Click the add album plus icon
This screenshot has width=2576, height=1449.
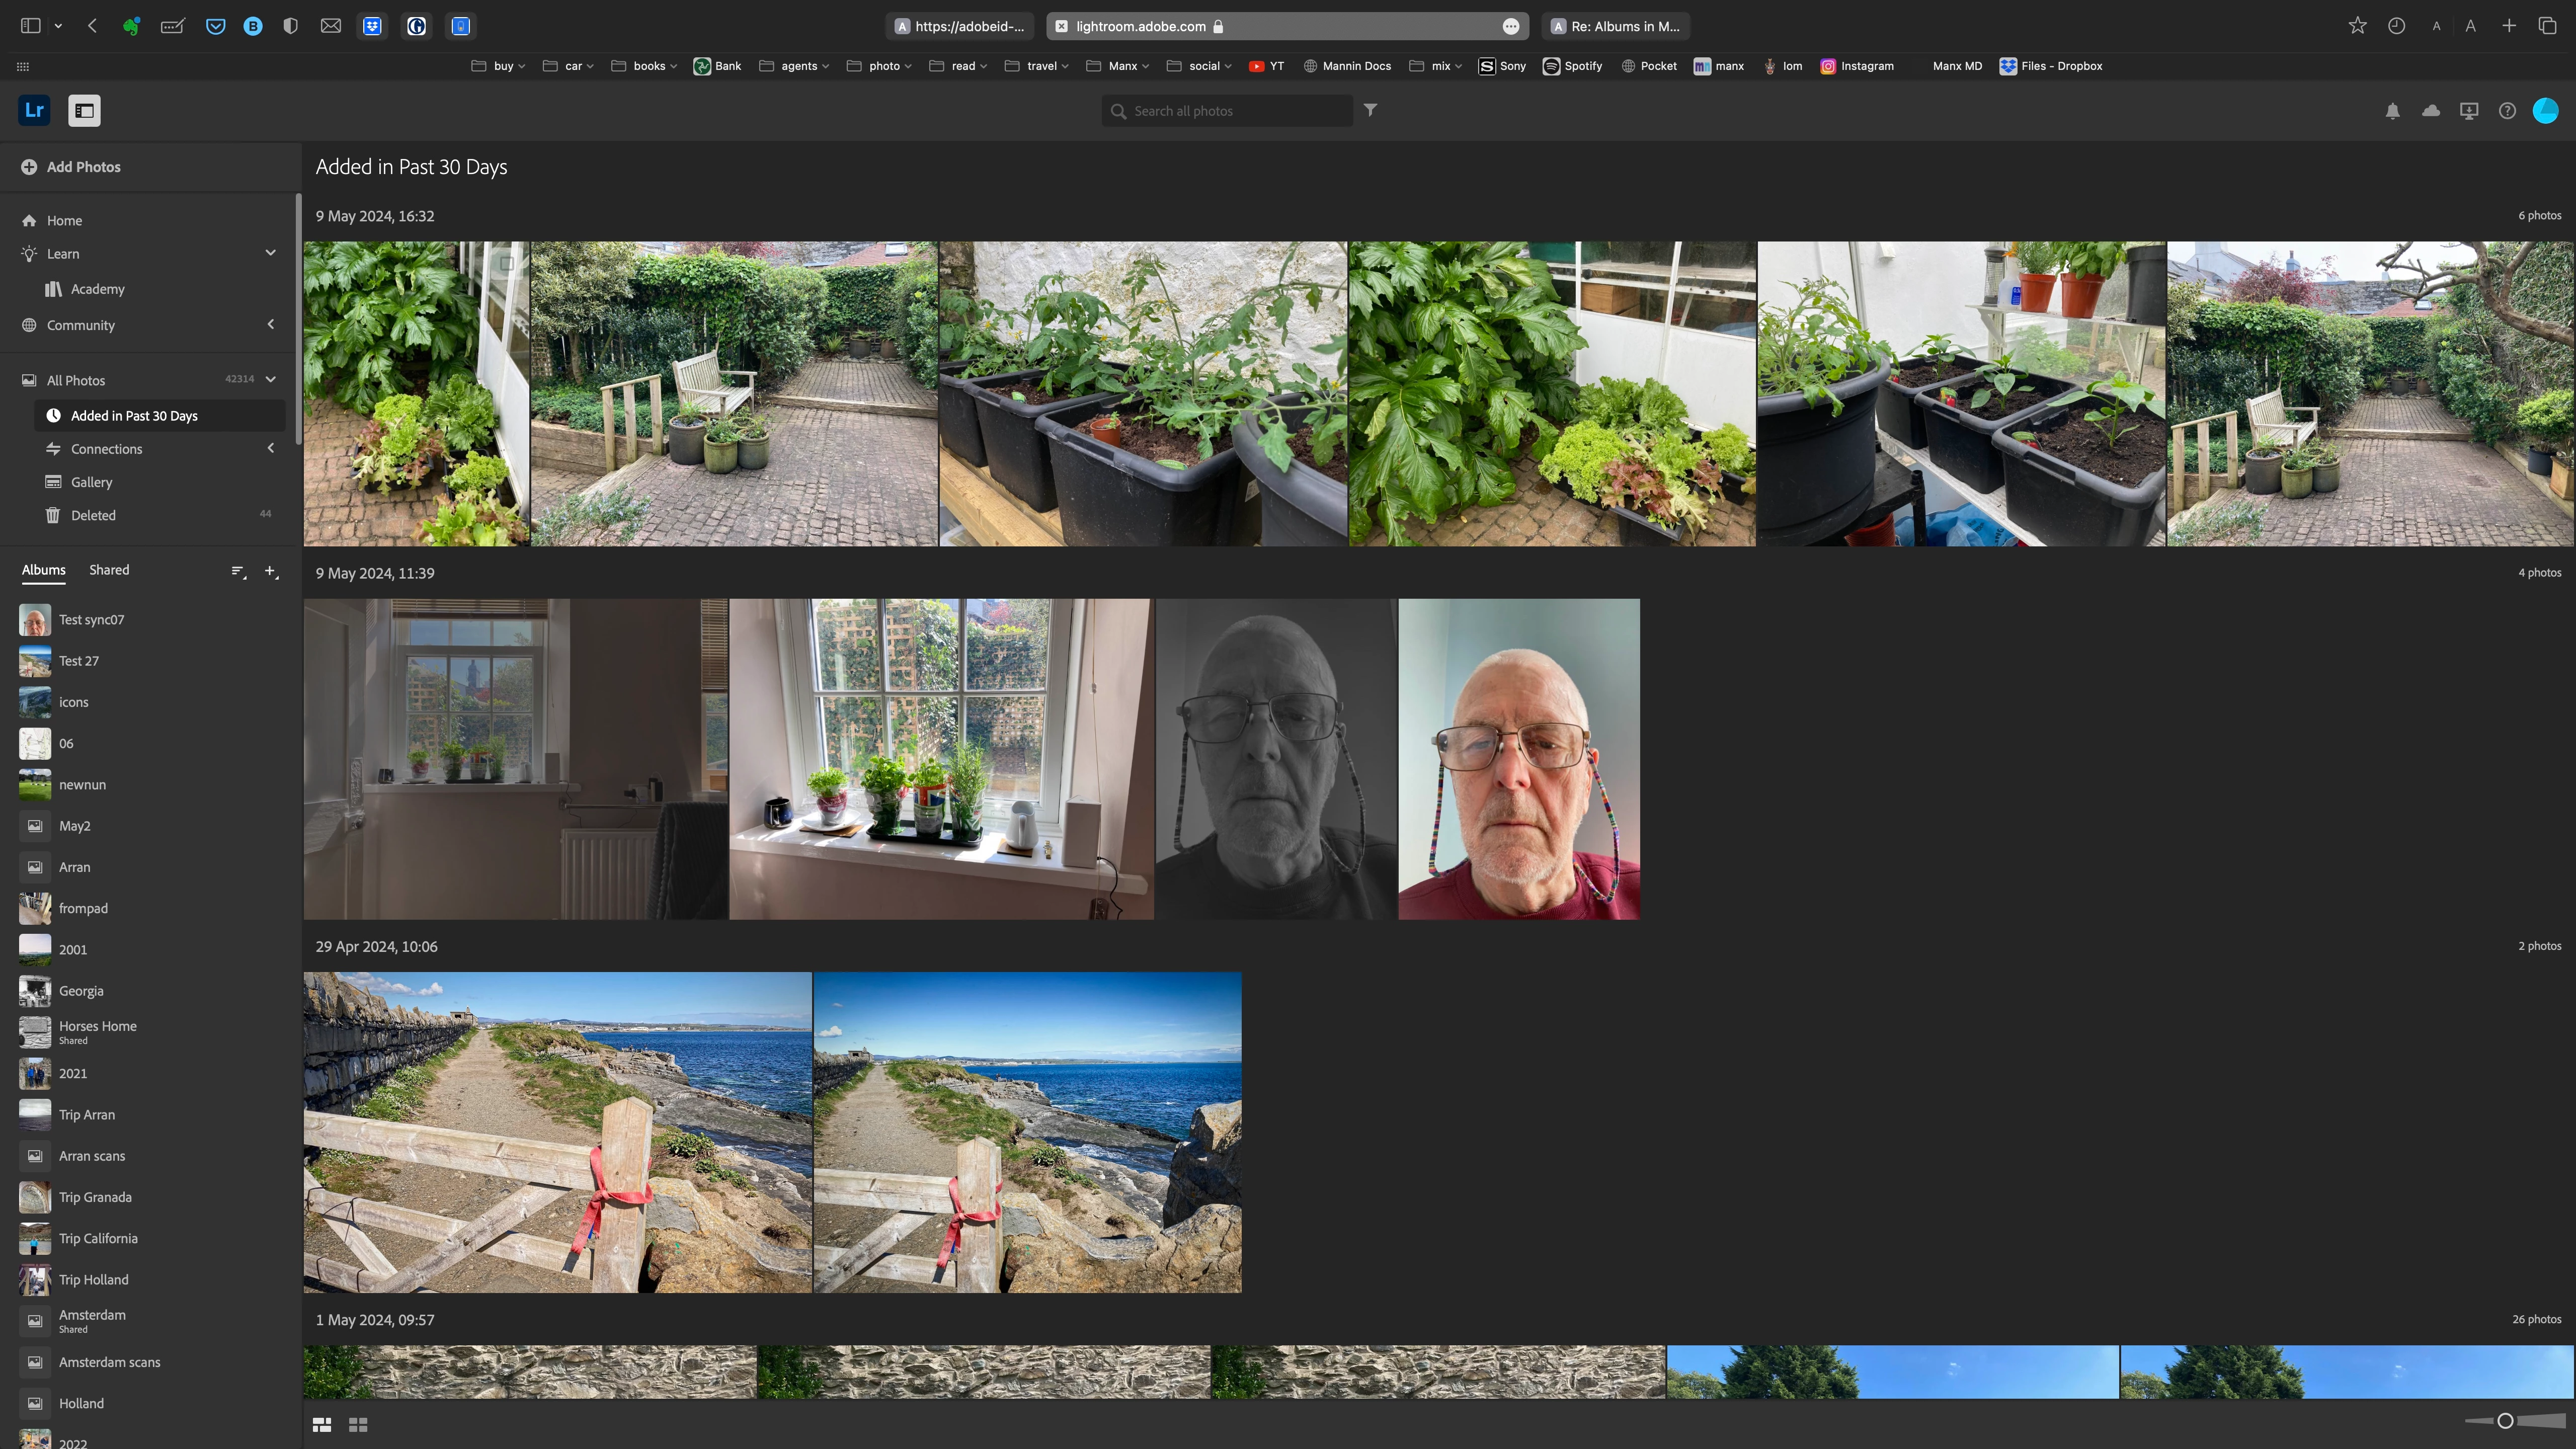click(x=271, y=571)
